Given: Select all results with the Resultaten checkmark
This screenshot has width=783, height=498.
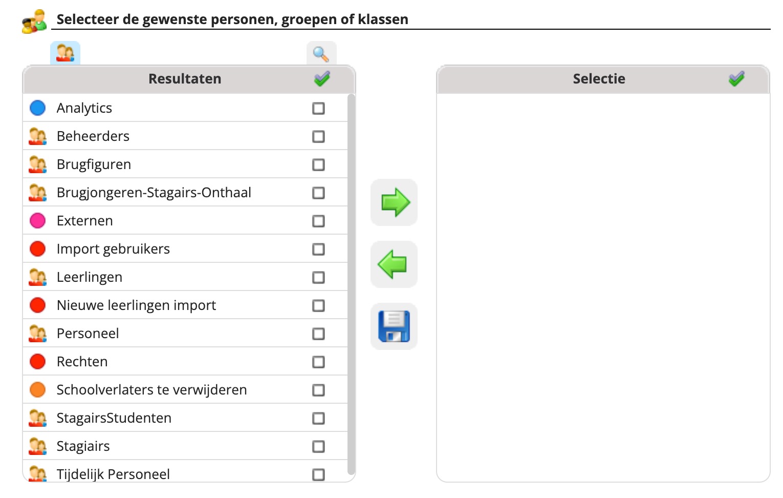Looking at the screenshot, I should pyautogui.click(x=322, y=78).
